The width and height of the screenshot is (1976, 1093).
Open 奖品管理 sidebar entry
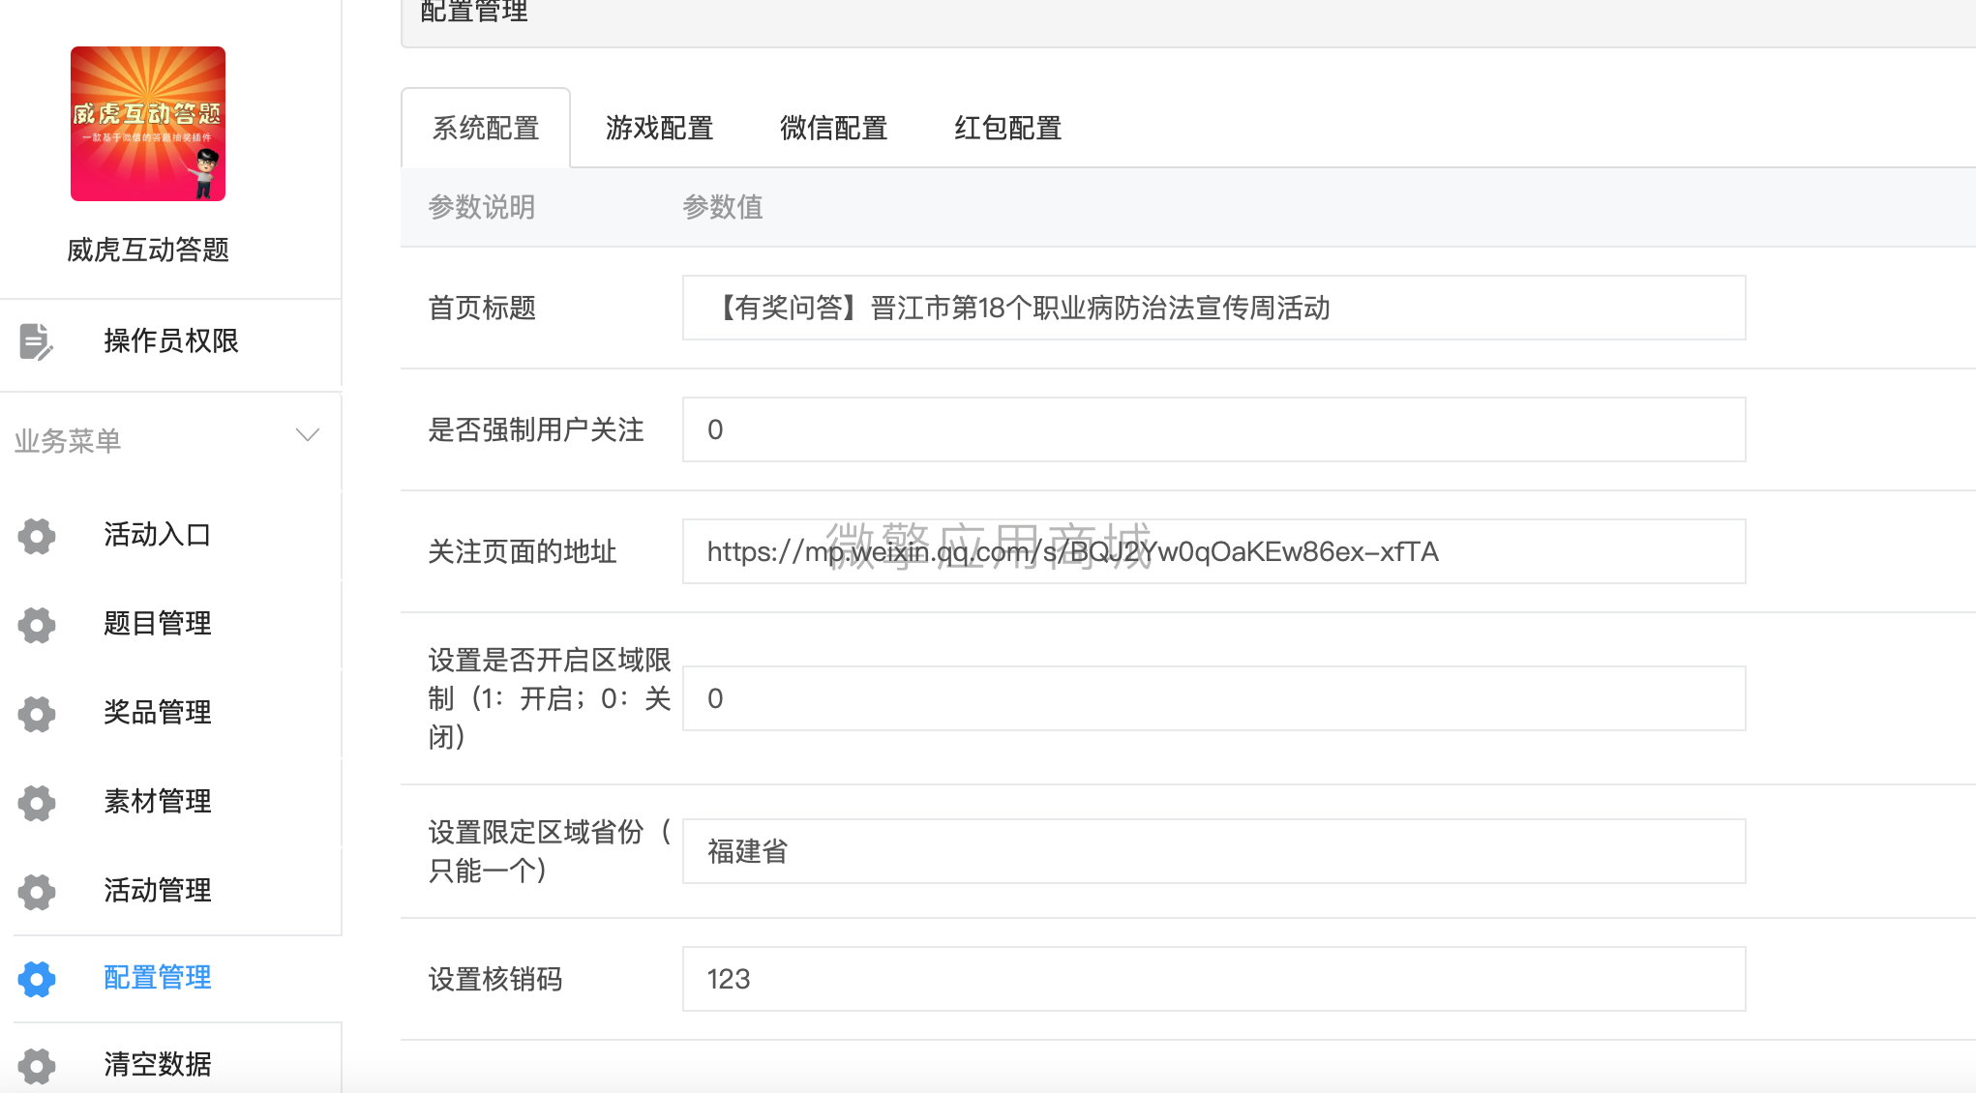pyautogui.click(x=158, y=713)
